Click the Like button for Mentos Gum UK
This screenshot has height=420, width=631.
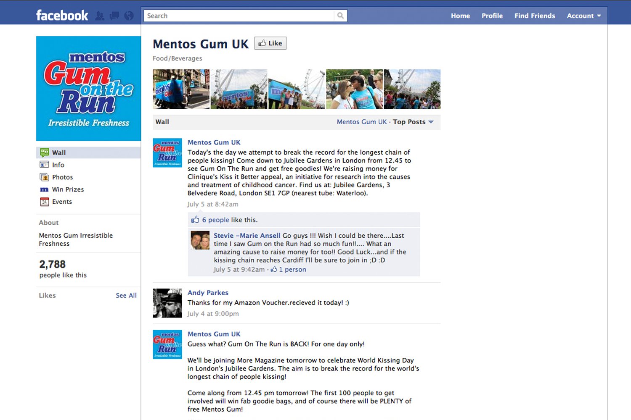pyautogui.click(x=270, y=43)
